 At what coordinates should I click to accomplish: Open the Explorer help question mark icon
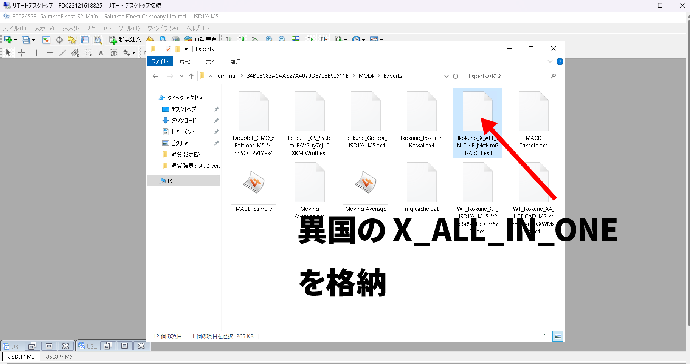coord(560,61)
